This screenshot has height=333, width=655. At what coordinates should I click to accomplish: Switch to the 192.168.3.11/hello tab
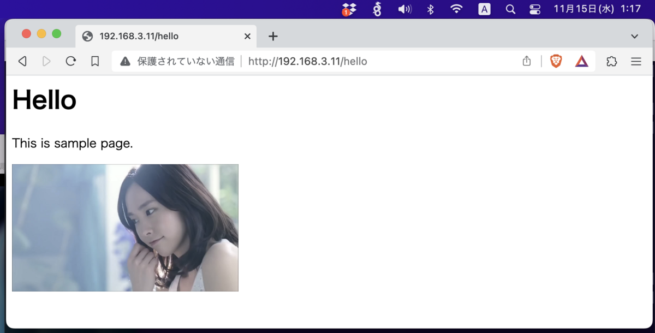click(x=158, y=36)
